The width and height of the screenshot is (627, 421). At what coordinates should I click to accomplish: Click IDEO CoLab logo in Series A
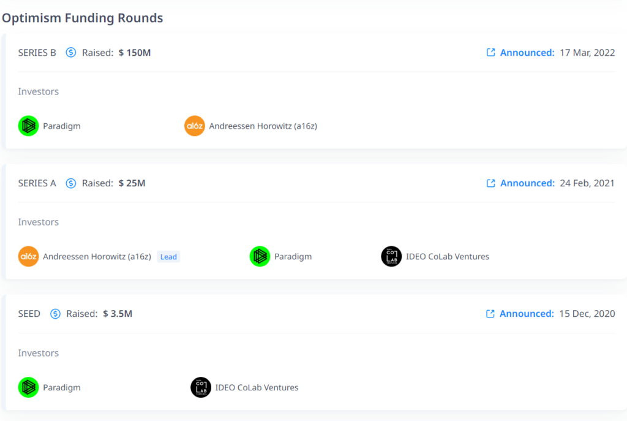(x=391, y=256)
